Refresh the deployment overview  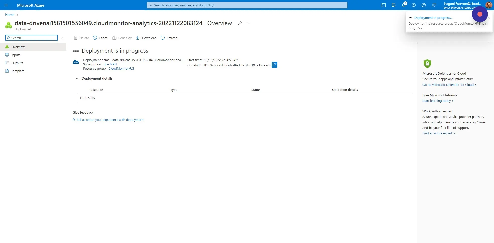pos(169,38)
